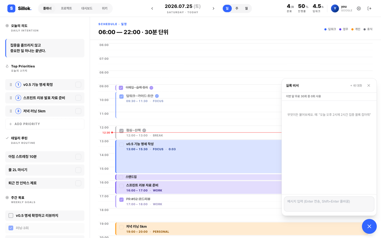Click the 오늘의 의도 target icon
The height and width of the screenshot is (238, 381).
click(7, 26)
